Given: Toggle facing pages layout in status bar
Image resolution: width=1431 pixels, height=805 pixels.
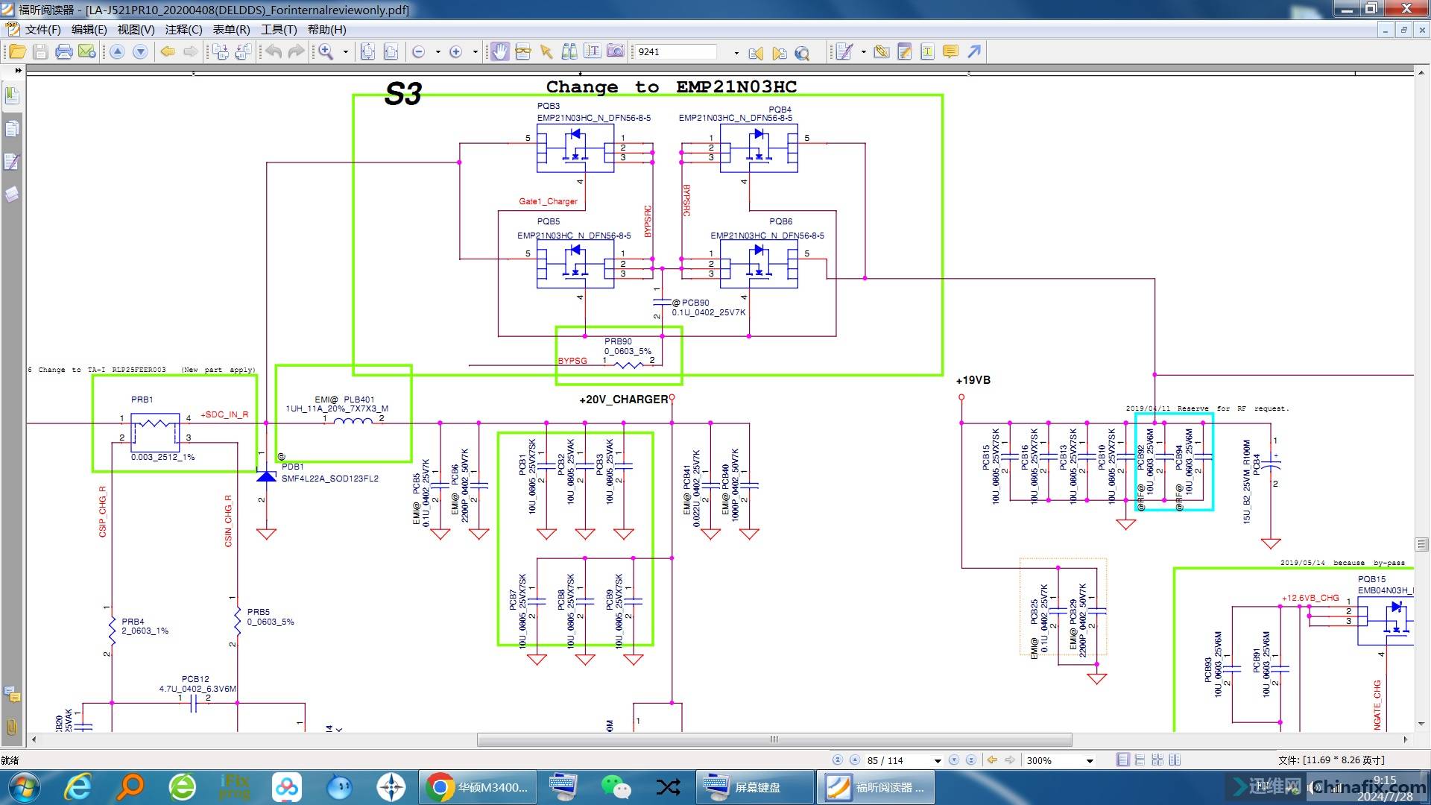Looking at the screenshot, I should 1175,760.
